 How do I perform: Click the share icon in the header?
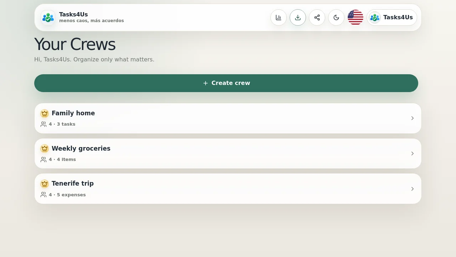coord(317,17)
